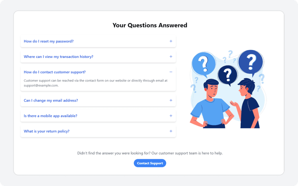This screenshot has width=298, height=186.
Task: Click the Contact Support button
Action: coord(150,163)
